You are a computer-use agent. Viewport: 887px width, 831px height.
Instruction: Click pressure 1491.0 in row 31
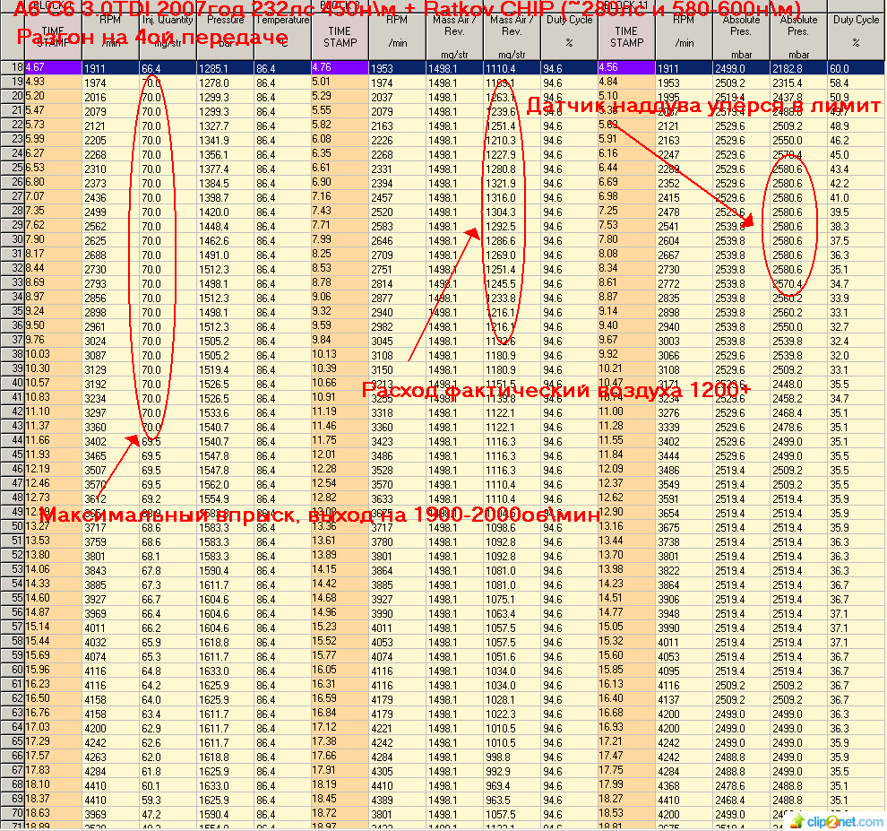(225, 255)
